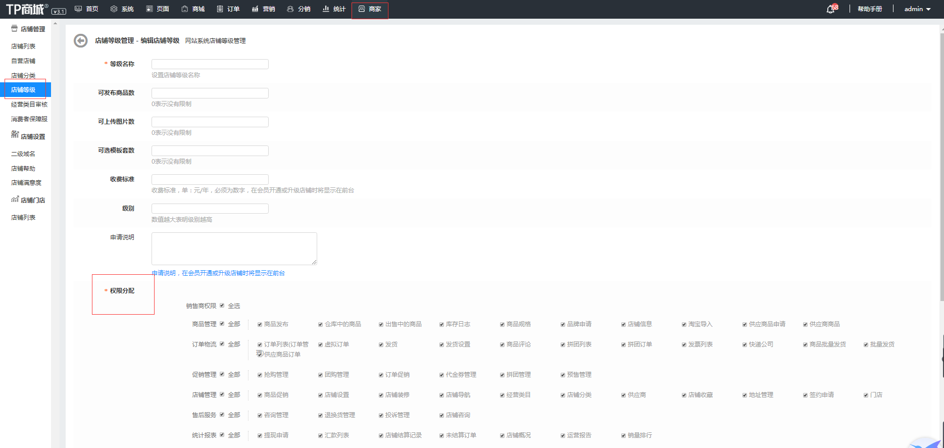Viewport: 944px width, 448px height.
Task: Open the 首页 monitor icon in the top bar
Action: (x=78, y=9)
